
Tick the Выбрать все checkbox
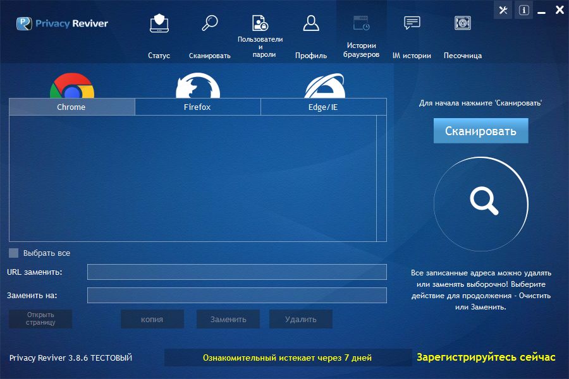point(13,253)
